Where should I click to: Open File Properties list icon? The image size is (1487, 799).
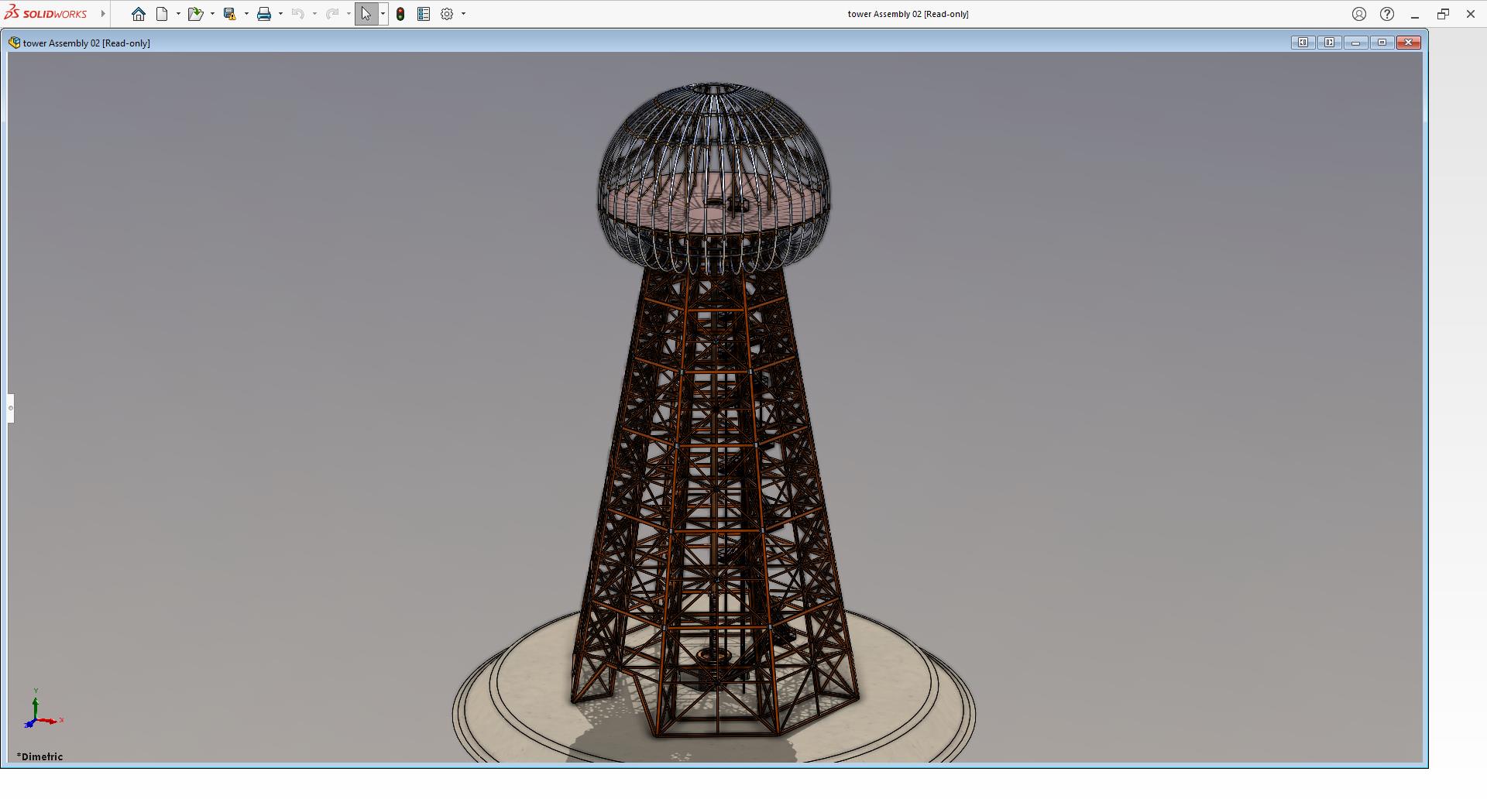pyautogui.click(x=424, y=14)
